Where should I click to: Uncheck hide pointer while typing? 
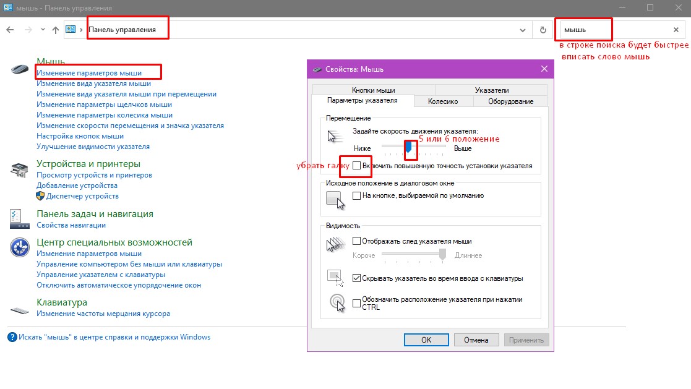pos(356,278)
